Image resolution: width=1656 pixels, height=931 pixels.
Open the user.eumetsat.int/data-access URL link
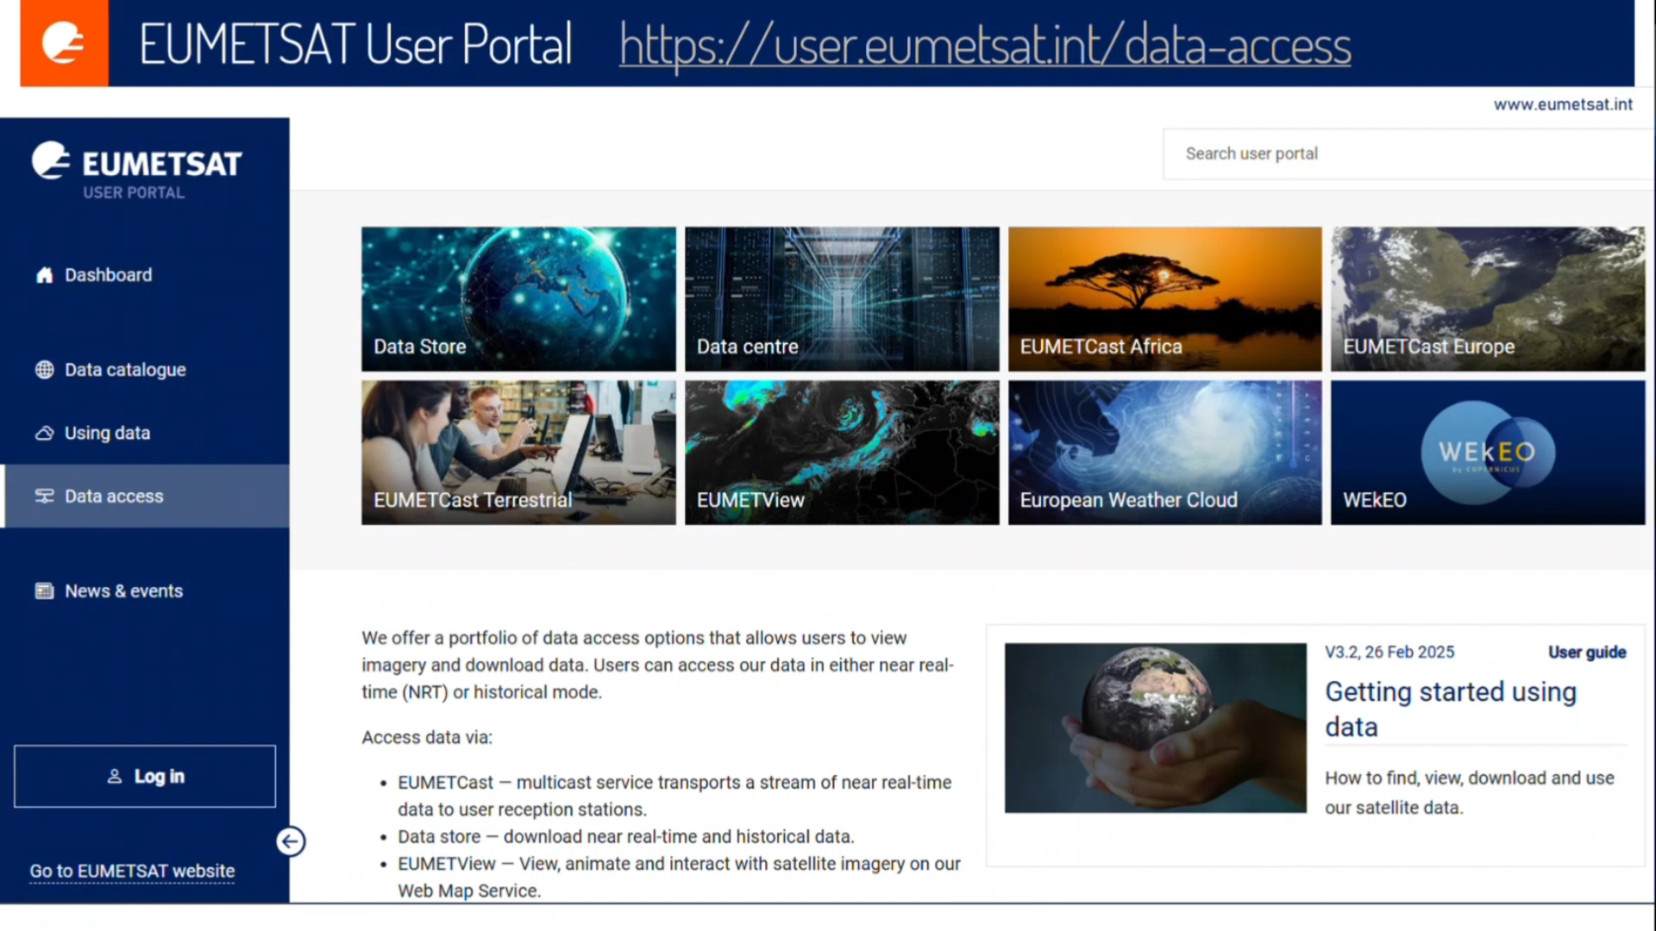(984, 45)
